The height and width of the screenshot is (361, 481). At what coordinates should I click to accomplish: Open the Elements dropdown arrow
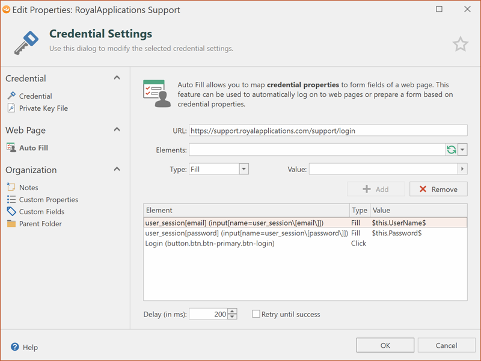point(462,150)
